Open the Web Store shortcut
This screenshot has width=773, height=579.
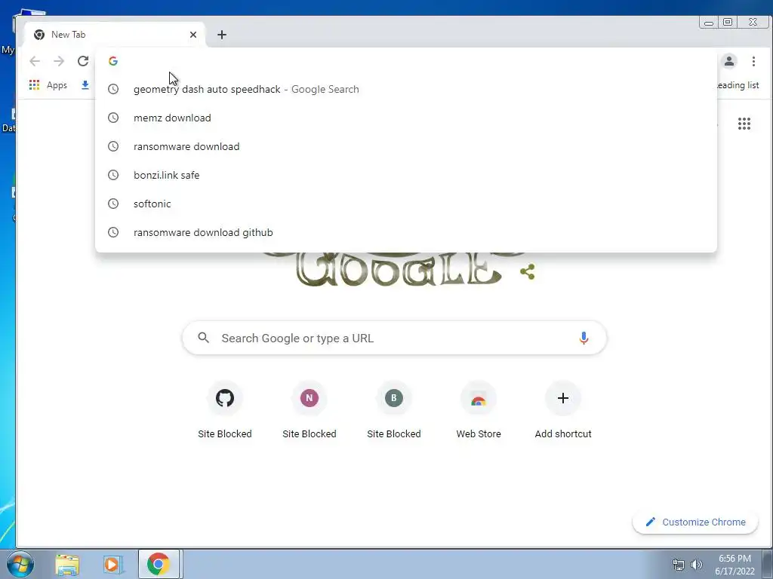coord(478,411)
